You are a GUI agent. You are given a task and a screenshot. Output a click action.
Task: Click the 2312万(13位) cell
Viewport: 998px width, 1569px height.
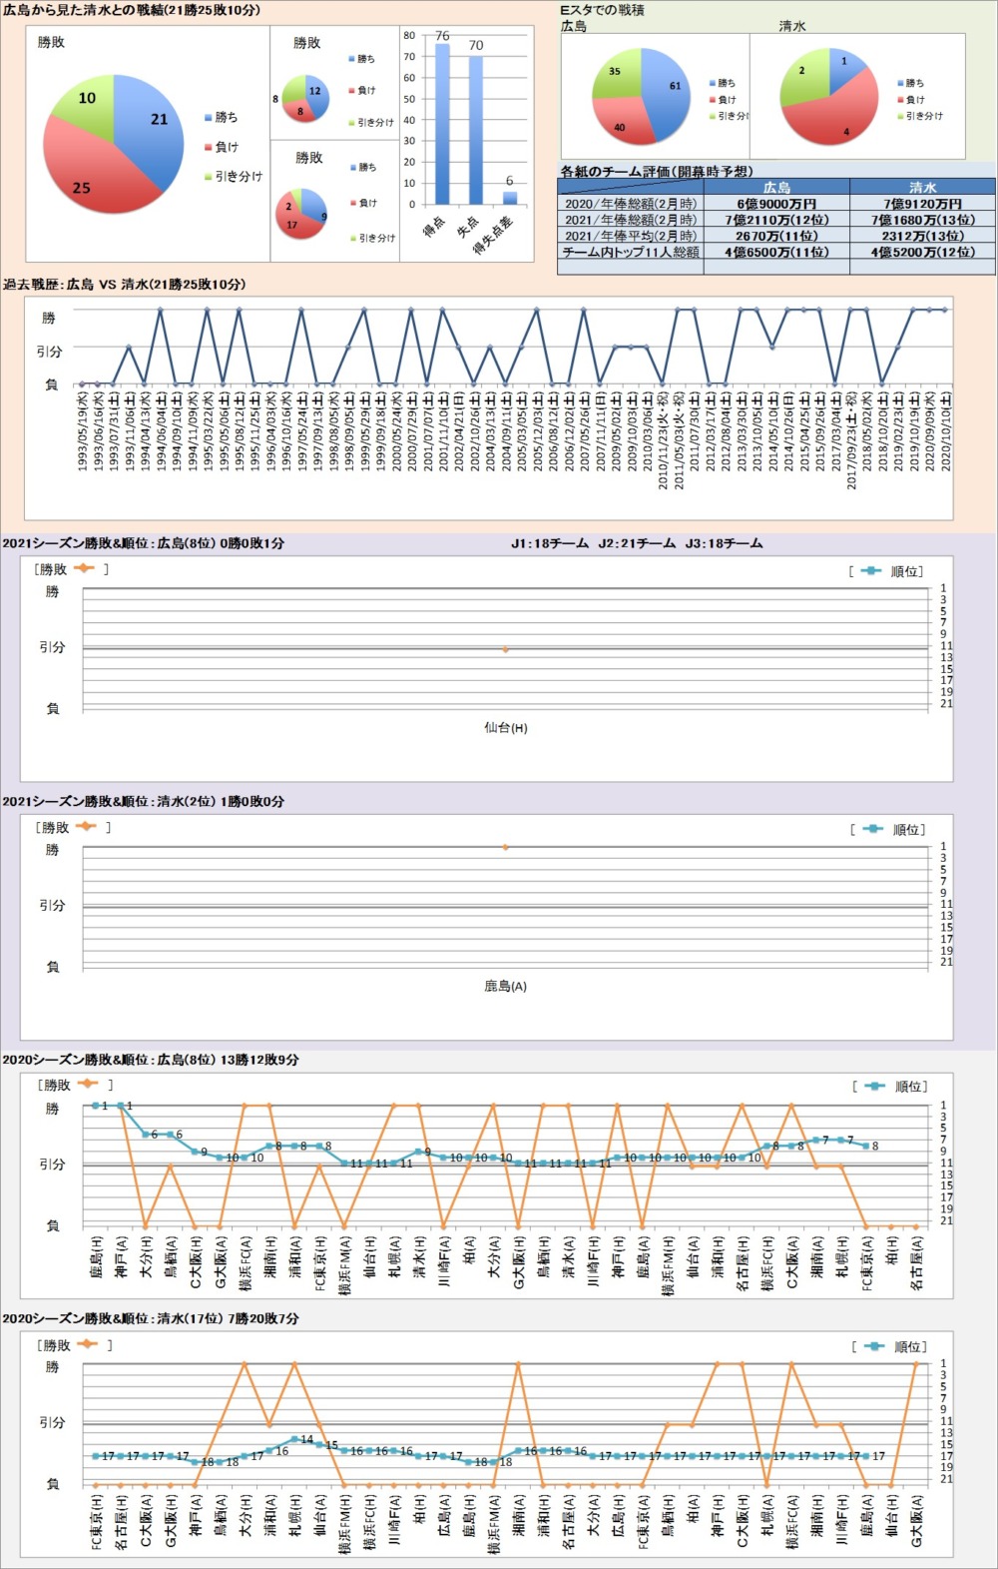click(923, 236)
